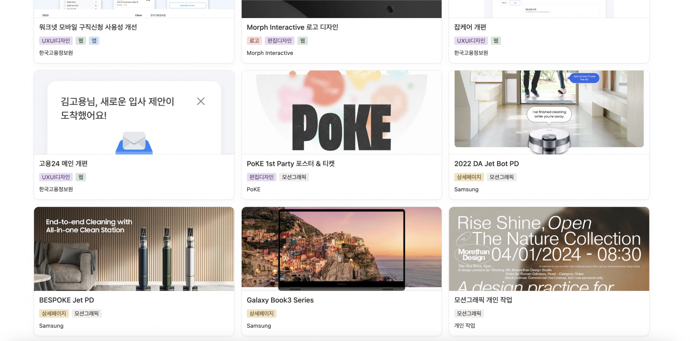
Task: Click the 웹 tag on the 워크넷 card
Action: tap(81, 41)
